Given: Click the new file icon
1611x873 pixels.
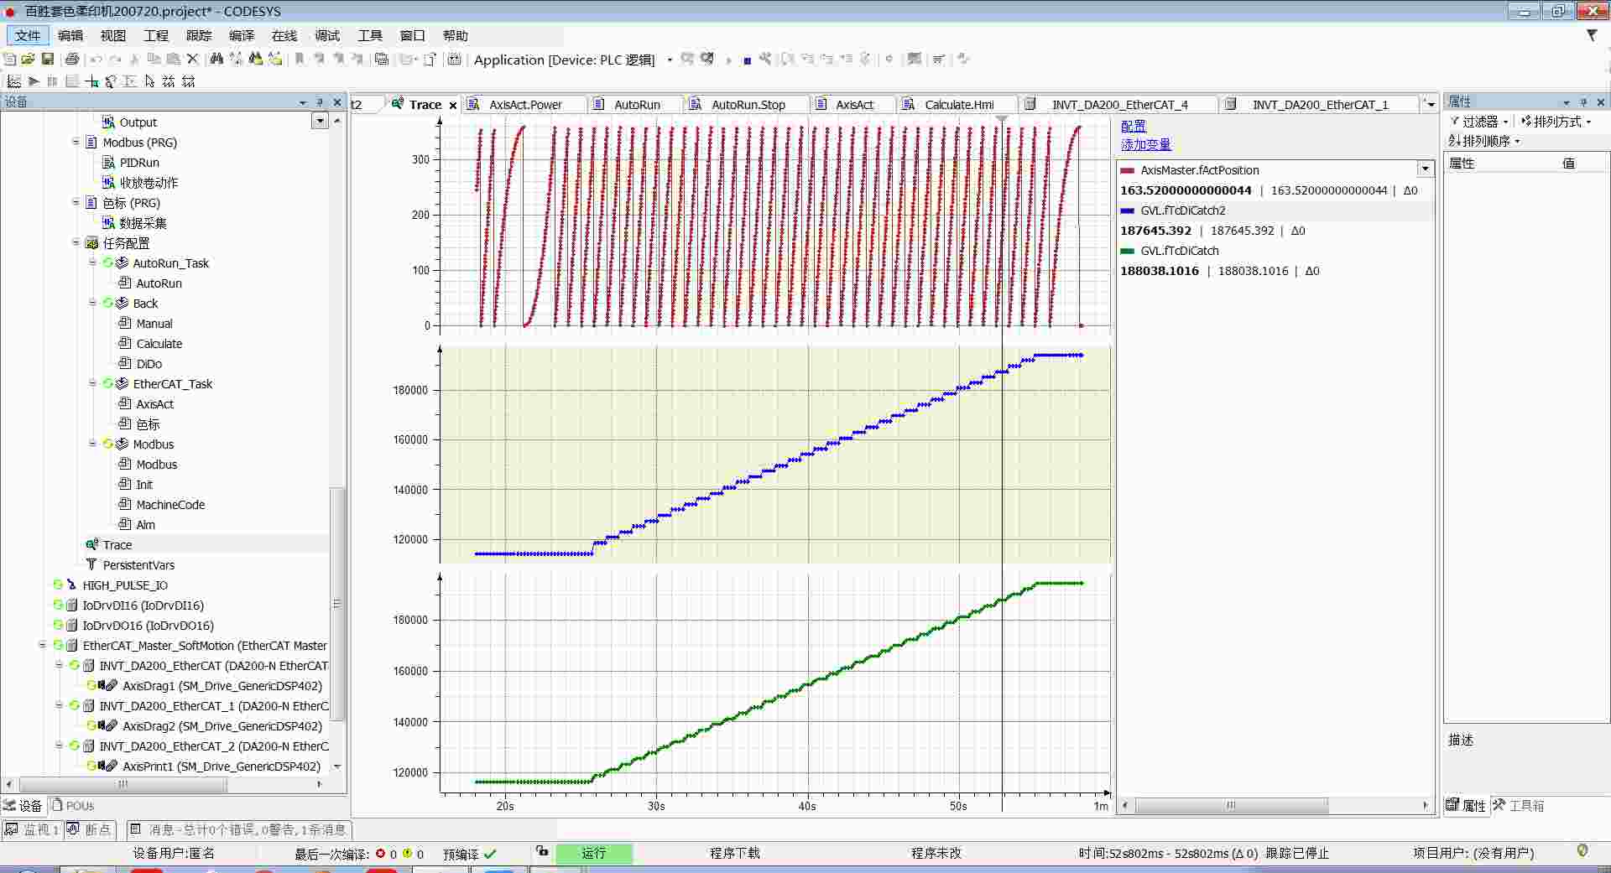Looking at the screenshot, I should (10, 59).
